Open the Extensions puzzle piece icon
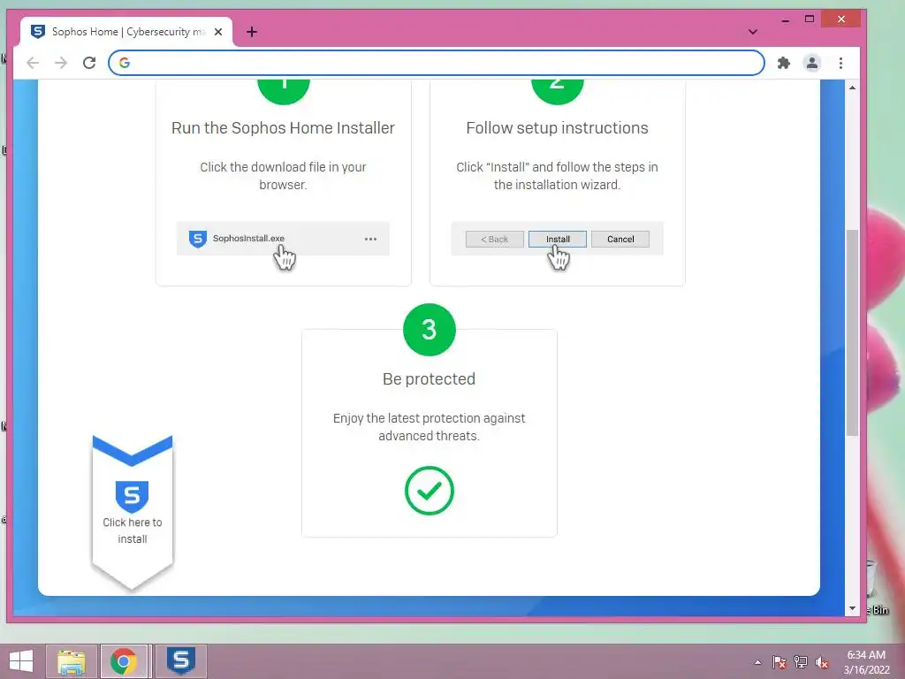905x679 pixels. [784, 63]
